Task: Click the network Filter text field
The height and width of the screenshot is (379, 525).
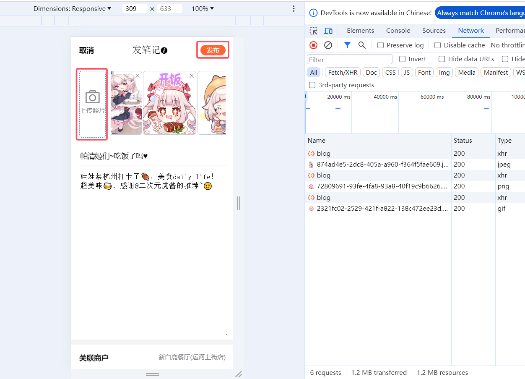Action: click(350, 59)
